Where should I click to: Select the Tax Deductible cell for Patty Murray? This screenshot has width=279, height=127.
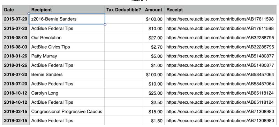tap(124, 56)
